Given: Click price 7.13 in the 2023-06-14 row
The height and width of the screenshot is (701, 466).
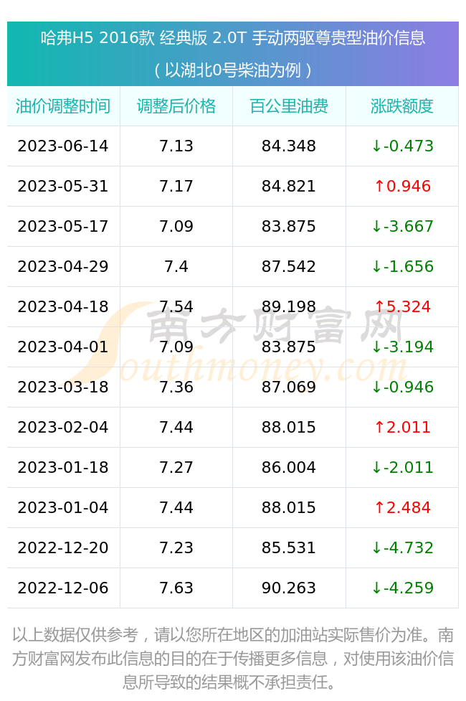Looking at the screenshot, I should [x=176, y=146].
